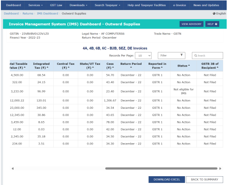Click the 120.01 integrated tax cell
228x185 pixels.
coord(41,100)
